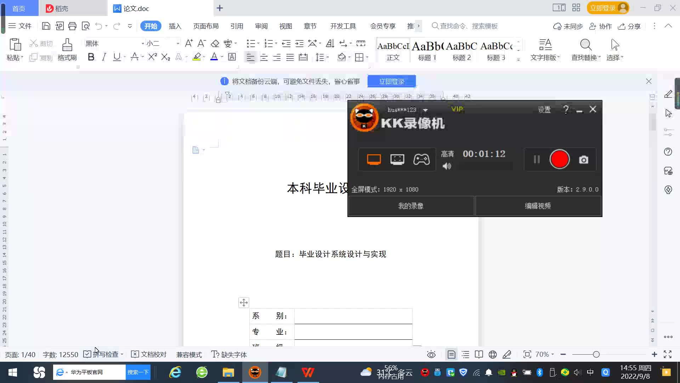680x383 pixels.
Task: Increase font size with A+ icon
Action: (x=189, y=43)
